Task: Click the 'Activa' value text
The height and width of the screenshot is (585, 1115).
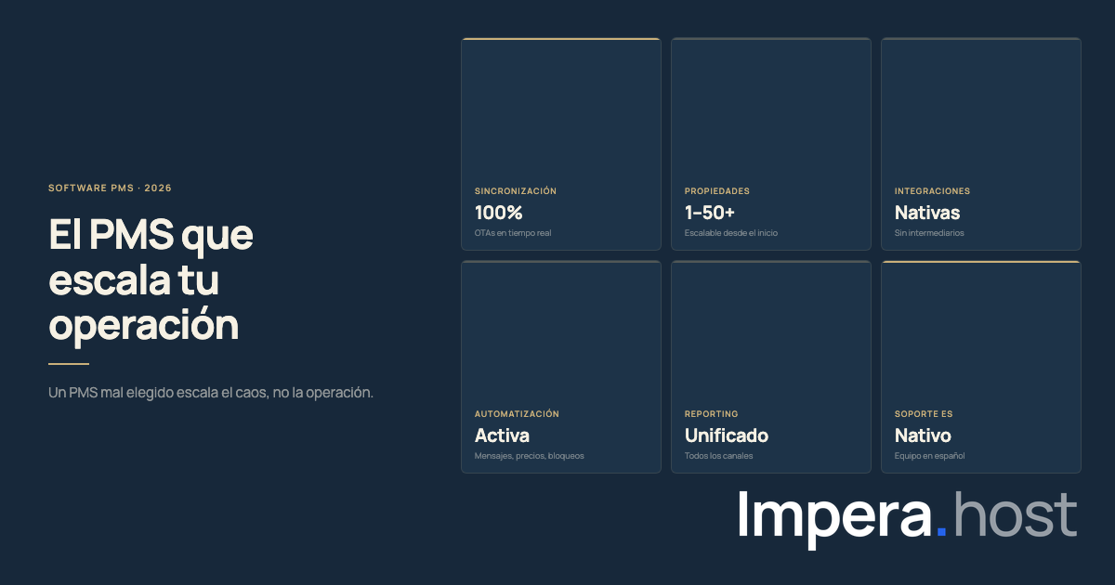Action: (x=502, y=435)
